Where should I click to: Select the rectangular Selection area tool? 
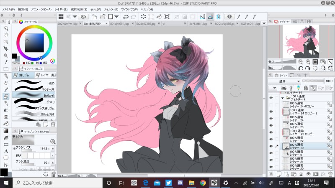pos(6,69)
